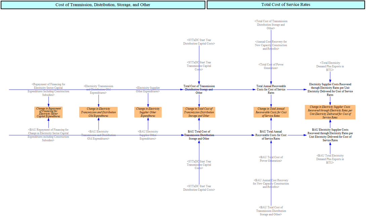Click '<BAU Repayment of Financing for Change in Electricity Sector>'

(48, 135)
